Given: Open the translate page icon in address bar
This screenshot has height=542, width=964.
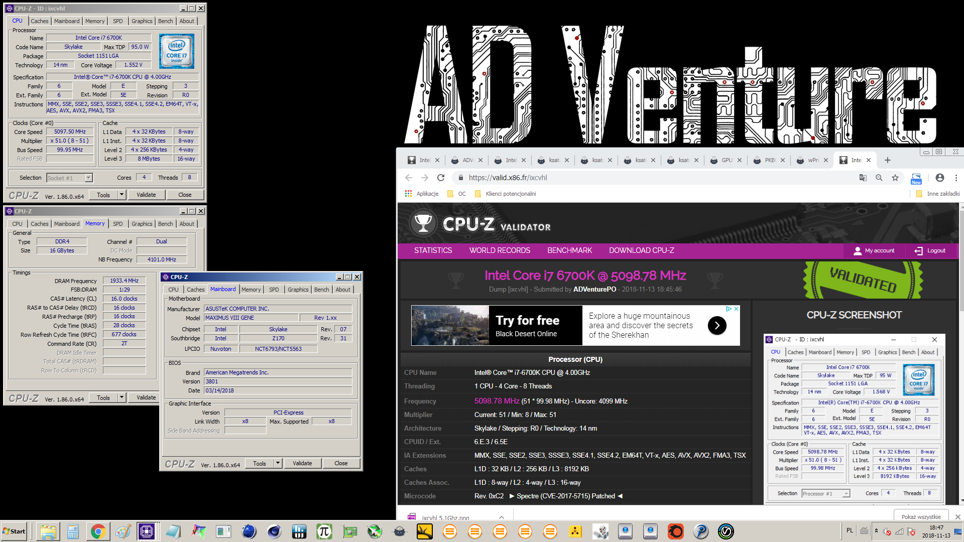Looking at the screenshot, I should [863, 178].
